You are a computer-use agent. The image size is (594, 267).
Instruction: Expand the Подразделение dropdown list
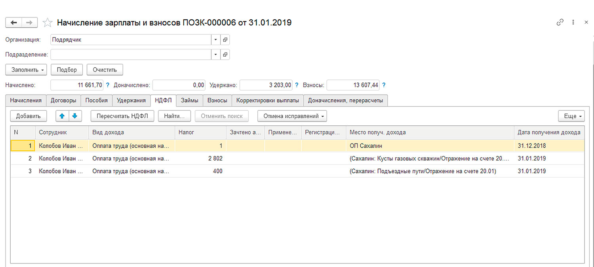click(215, 55)
